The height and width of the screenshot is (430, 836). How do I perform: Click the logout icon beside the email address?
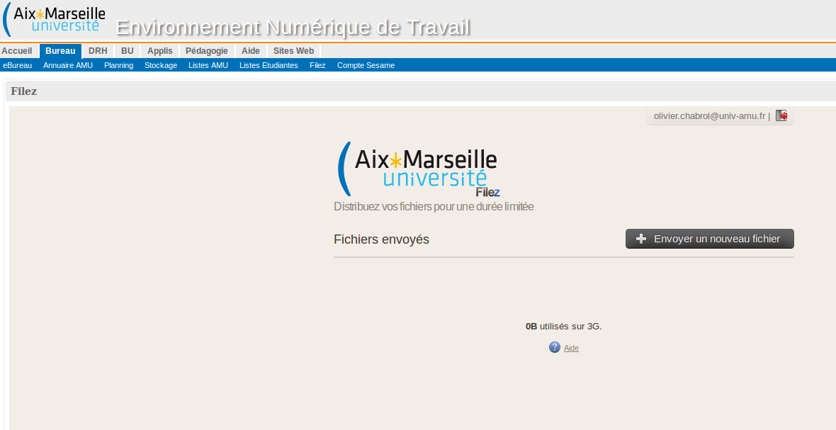tap(781, 115)
